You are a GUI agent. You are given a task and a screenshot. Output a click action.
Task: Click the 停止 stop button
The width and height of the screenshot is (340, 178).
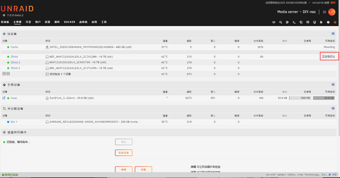click(x=124, y=142)
